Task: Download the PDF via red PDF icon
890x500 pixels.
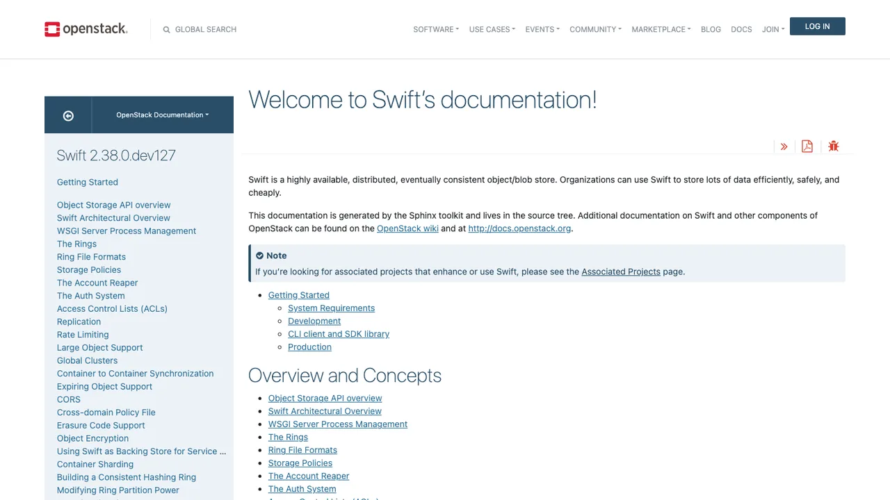Action: pos(807,146)
